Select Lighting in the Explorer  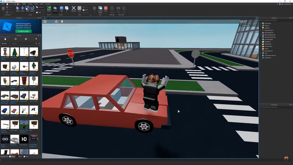click(x=267, y=28)
